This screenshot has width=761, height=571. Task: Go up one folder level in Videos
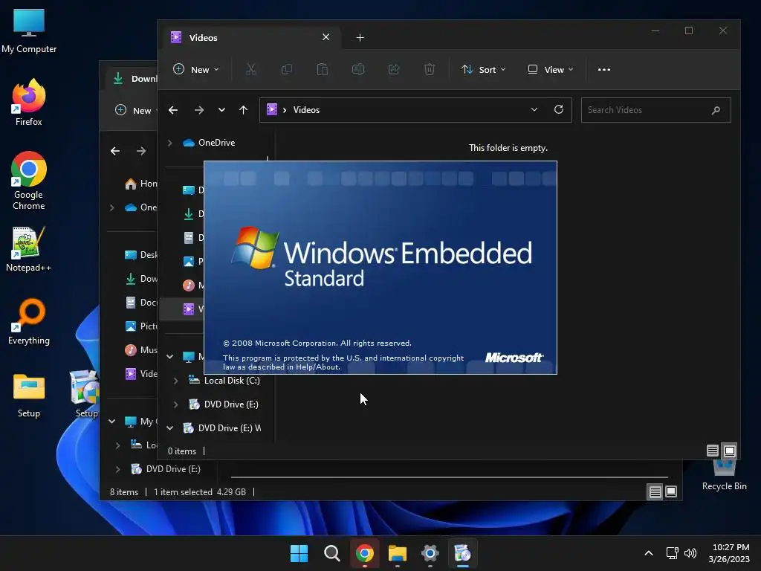[243, 110]
